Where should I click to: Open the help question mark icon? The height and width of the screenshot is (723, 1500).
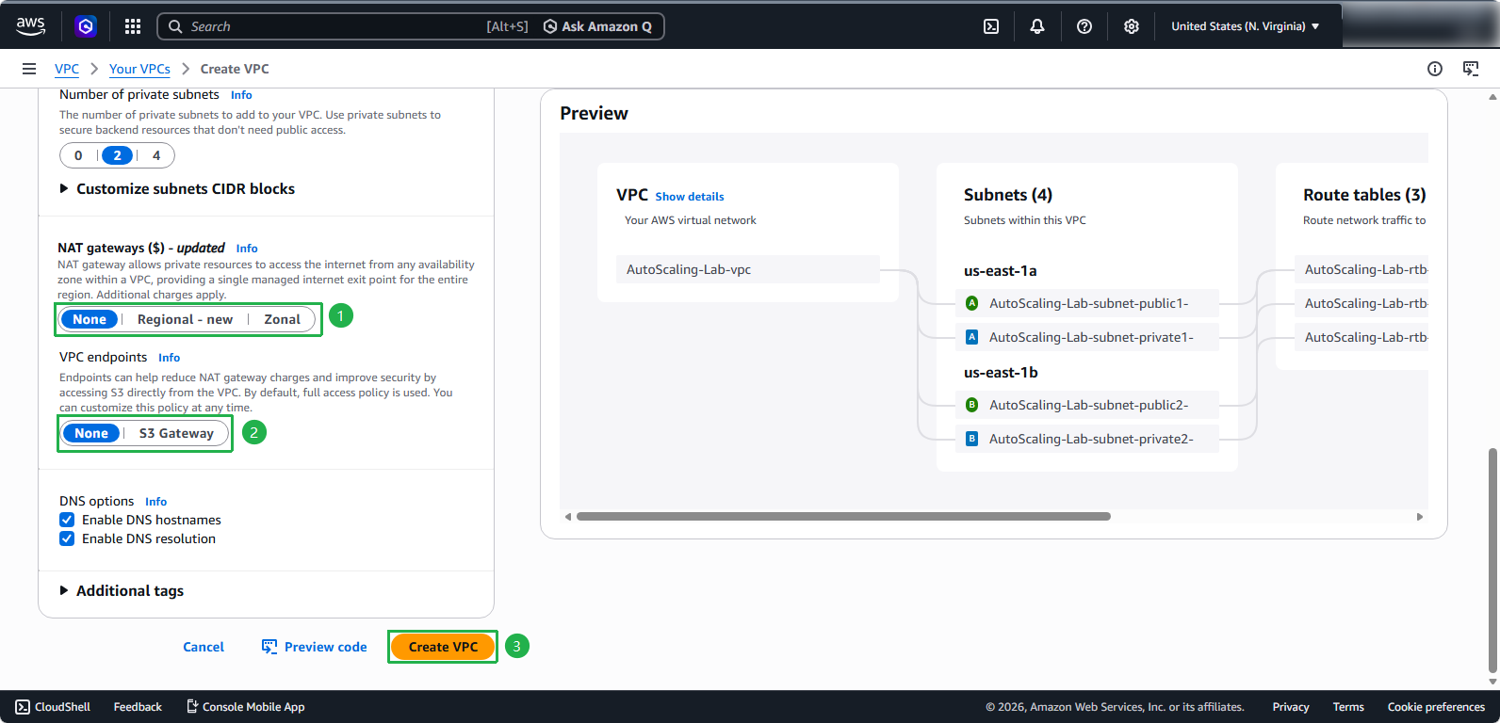tap(1084, 26)
